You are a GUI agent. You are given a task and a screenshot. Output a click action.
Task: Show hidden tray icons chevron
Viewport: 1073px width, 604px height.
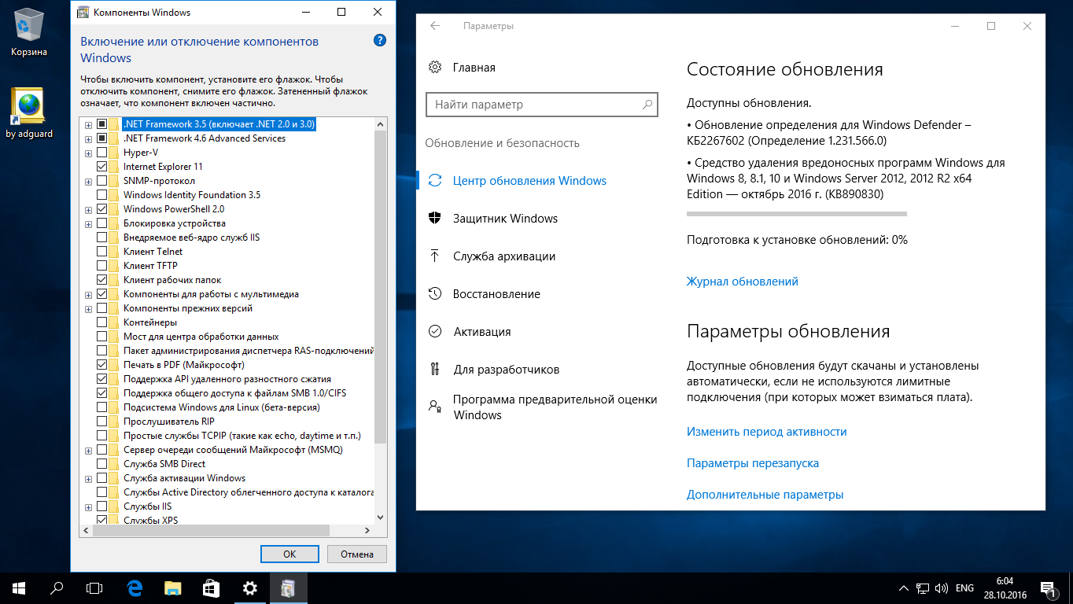(x=904, y=588)
